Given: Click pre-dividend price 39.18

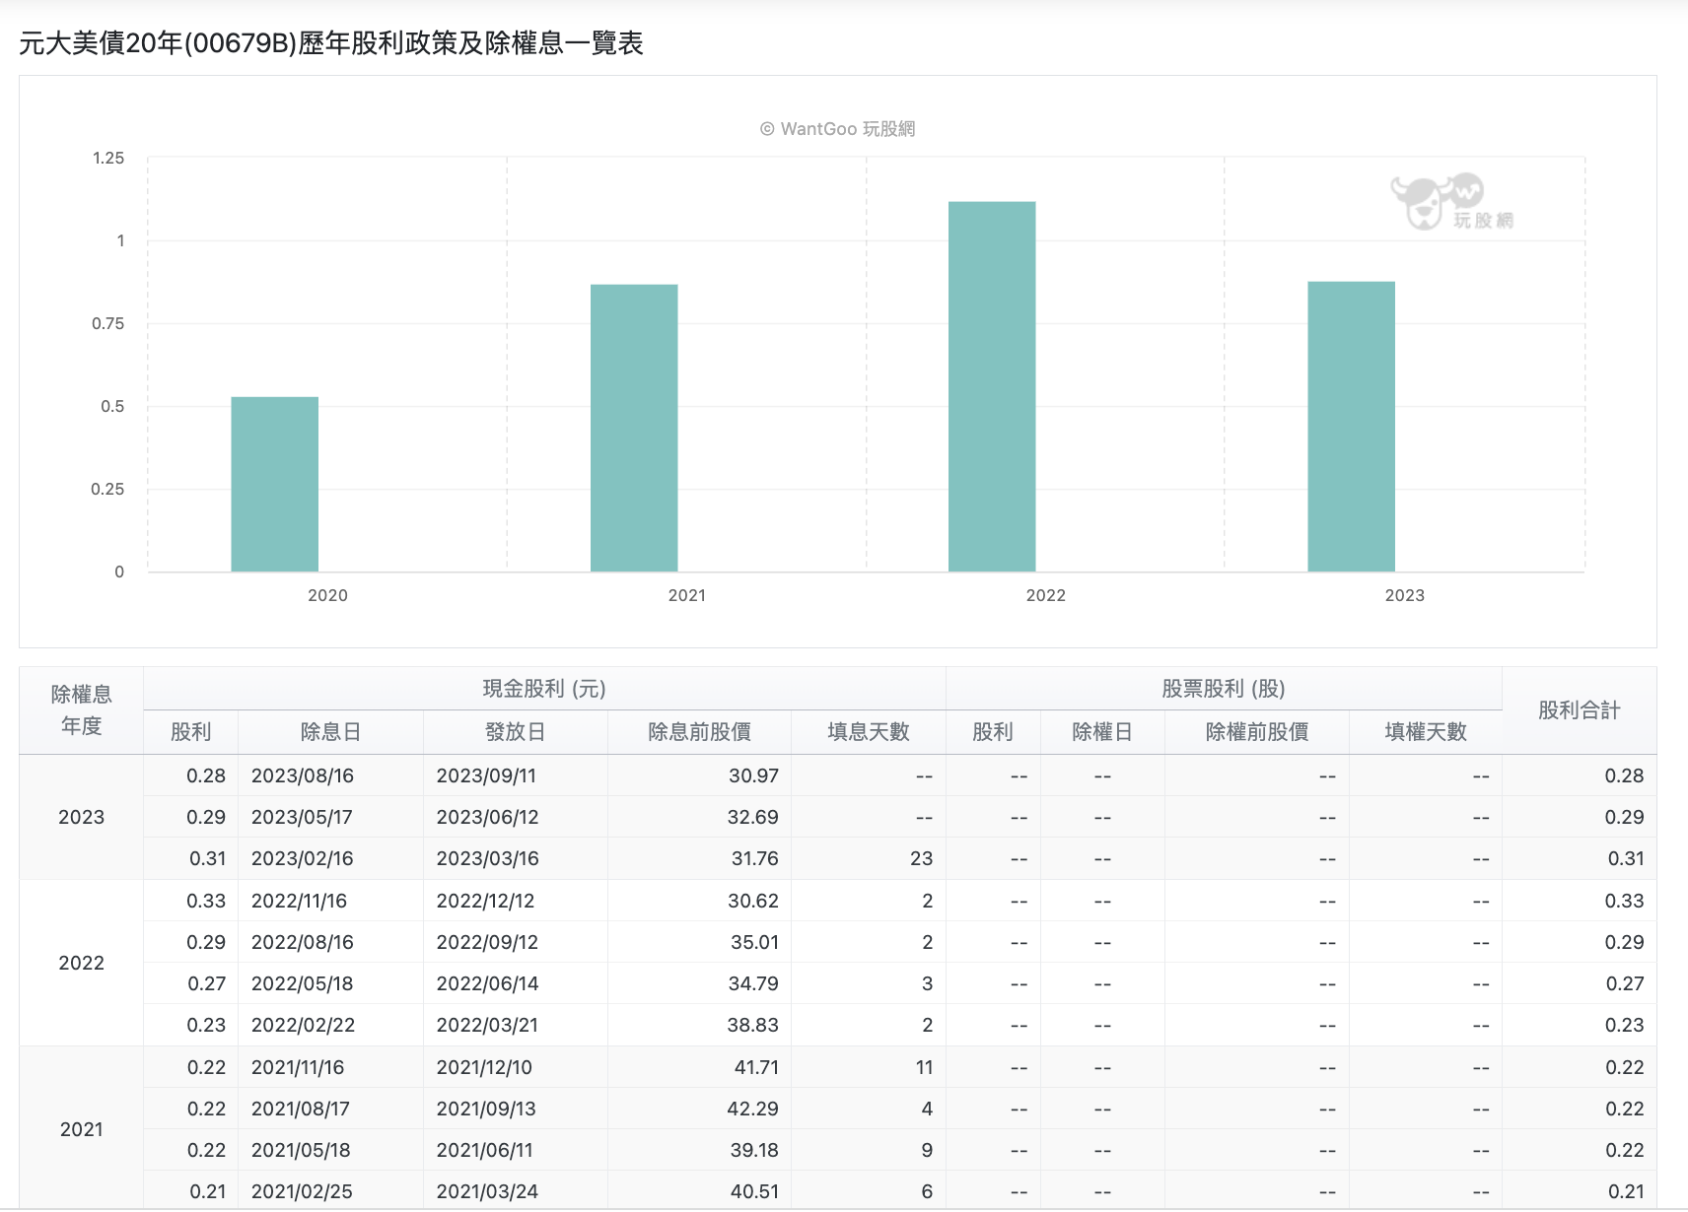Looking at the screenshot, I should (x=755, y=1151).
